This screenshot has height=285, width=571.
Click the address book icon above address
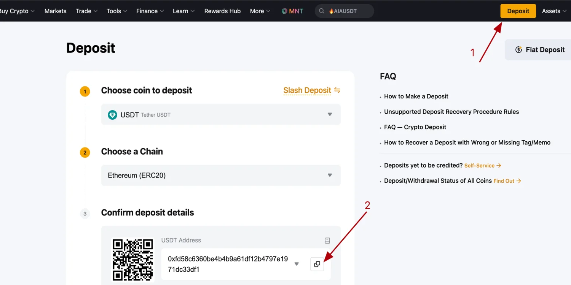(x=327, y=241)
